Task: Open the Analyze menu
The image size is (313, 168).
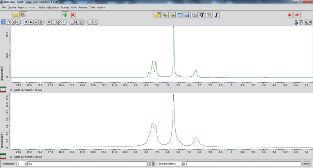Action: pyautogui.click(x=83, y=7)
